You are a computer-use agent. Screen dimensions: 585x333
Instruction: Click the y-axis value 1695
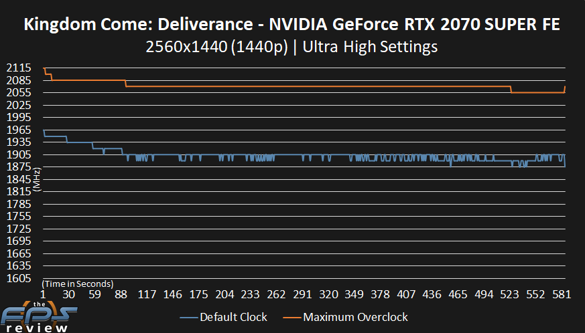19,241
